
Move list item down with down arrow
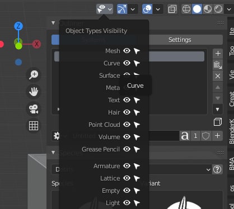tap(218, 98)
